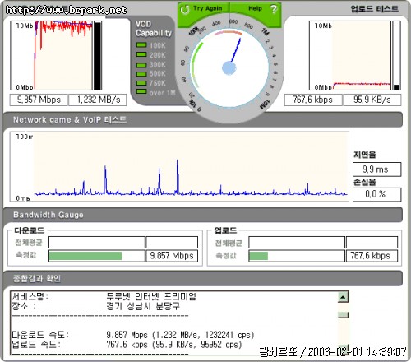The image size is (411, 362).
Task: Click the 9.857 Mbps download speed field
Action: coord(39,100)
